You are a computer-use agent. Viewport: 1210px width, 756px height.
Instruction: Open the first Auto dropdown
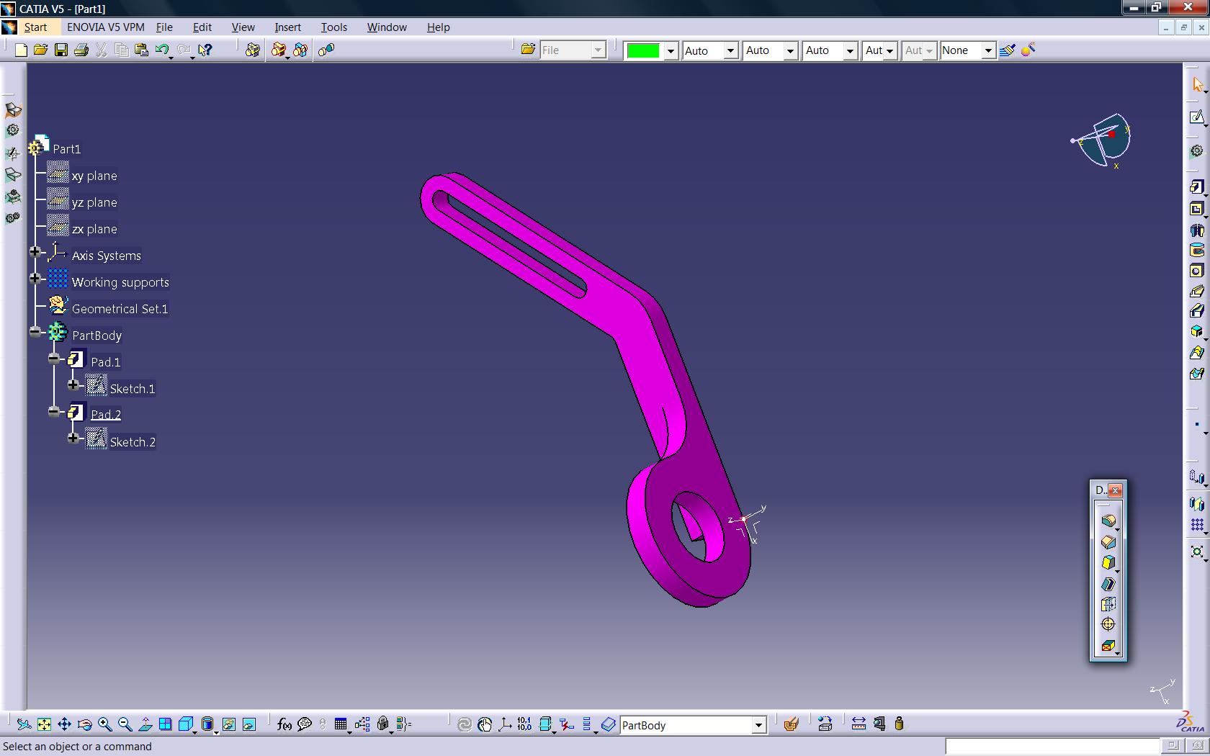pyautogui.click(x=730, y=50)
